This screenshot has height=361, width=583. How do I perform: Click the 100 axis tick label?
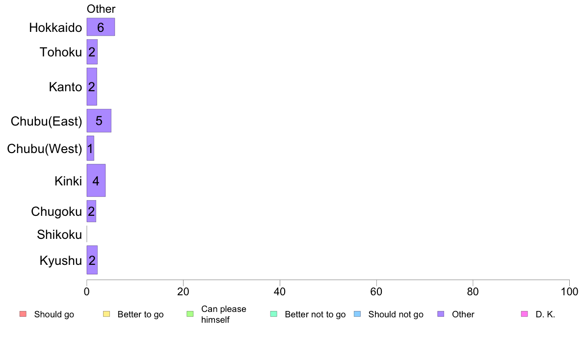[569, 292]
